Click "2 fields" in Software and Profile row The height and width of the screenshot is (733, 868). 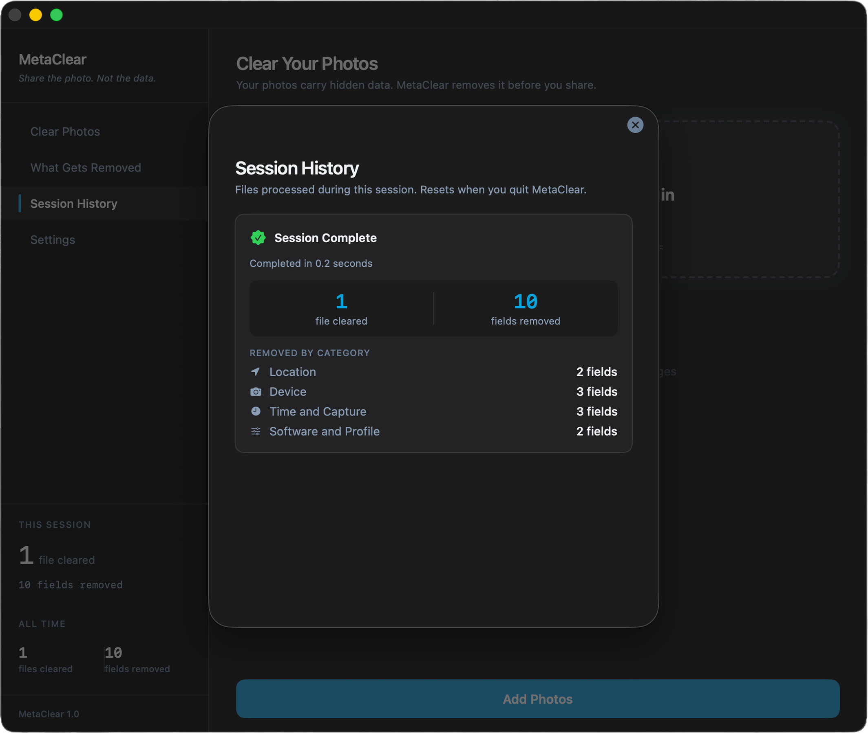pyautogui.click(x=596, y=431)
